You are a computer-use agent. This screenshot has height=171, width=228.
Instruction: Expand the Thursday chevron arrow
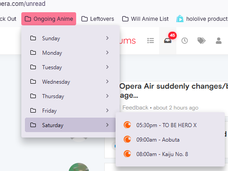point(107,96)
